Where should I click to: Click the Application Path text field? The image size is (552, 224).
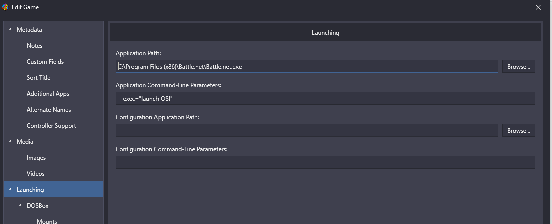[x=306, y=66]
